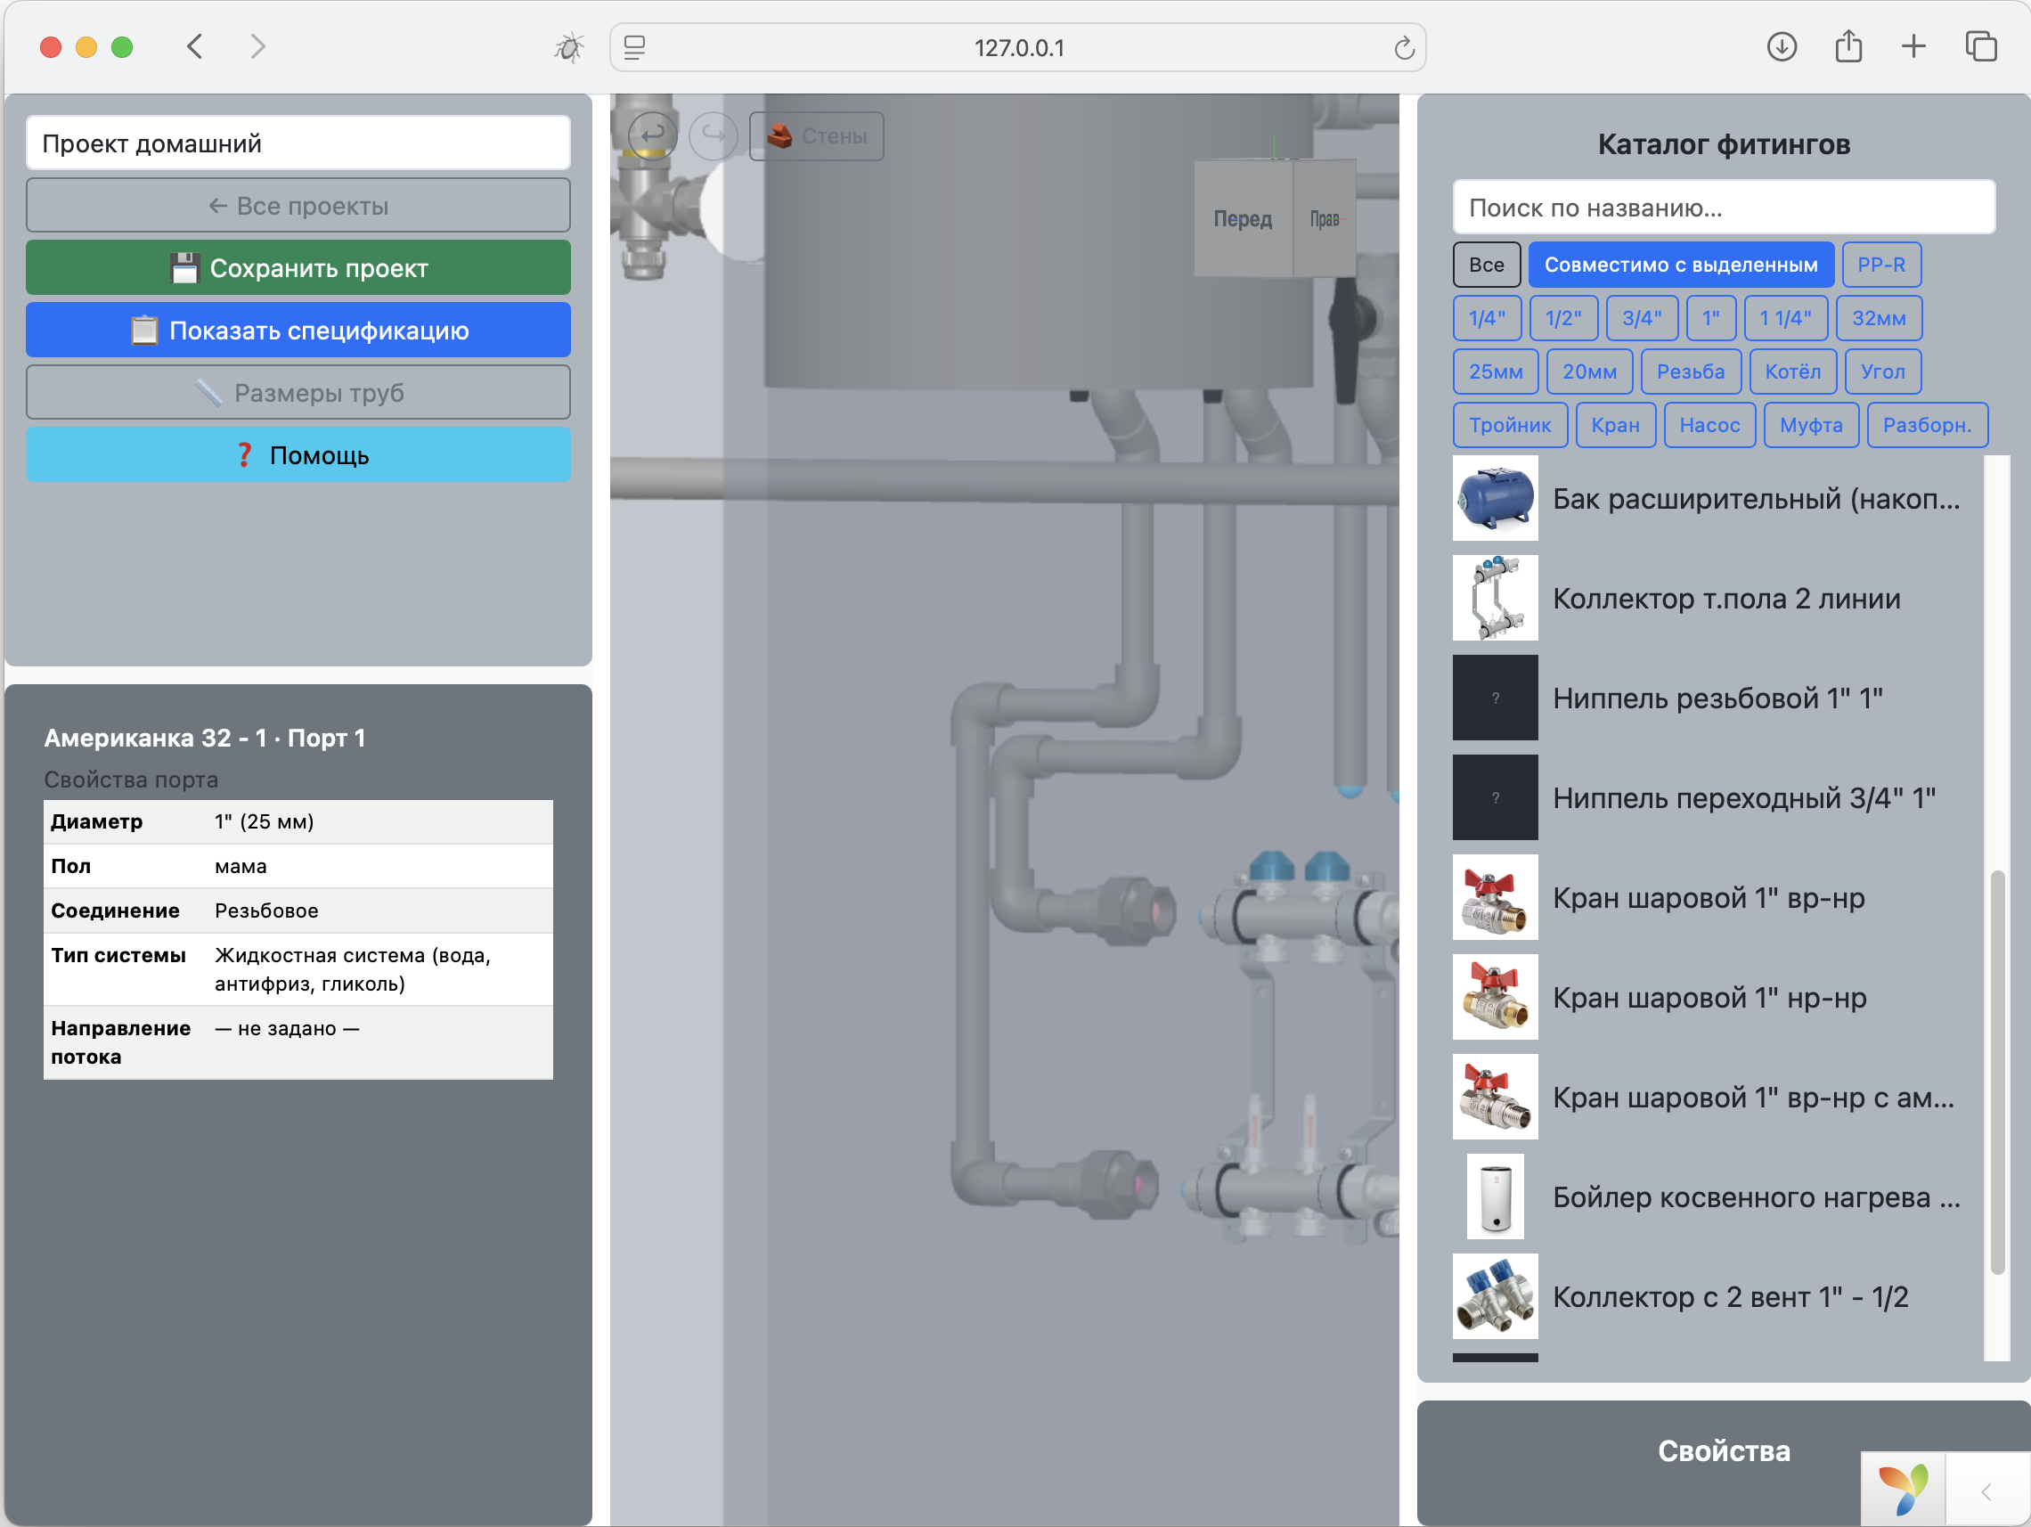Pick Кран шаровой 1" нр-нр valve icon

(1495, 997)
